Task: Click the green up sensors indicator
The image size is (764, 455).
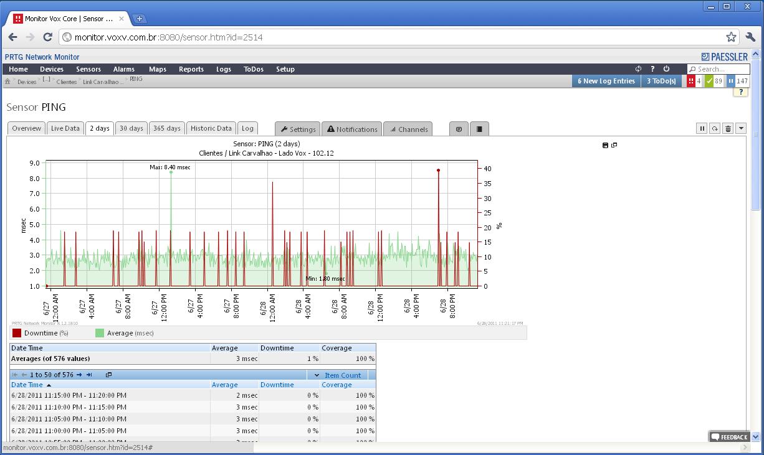Action: [714, 81]
